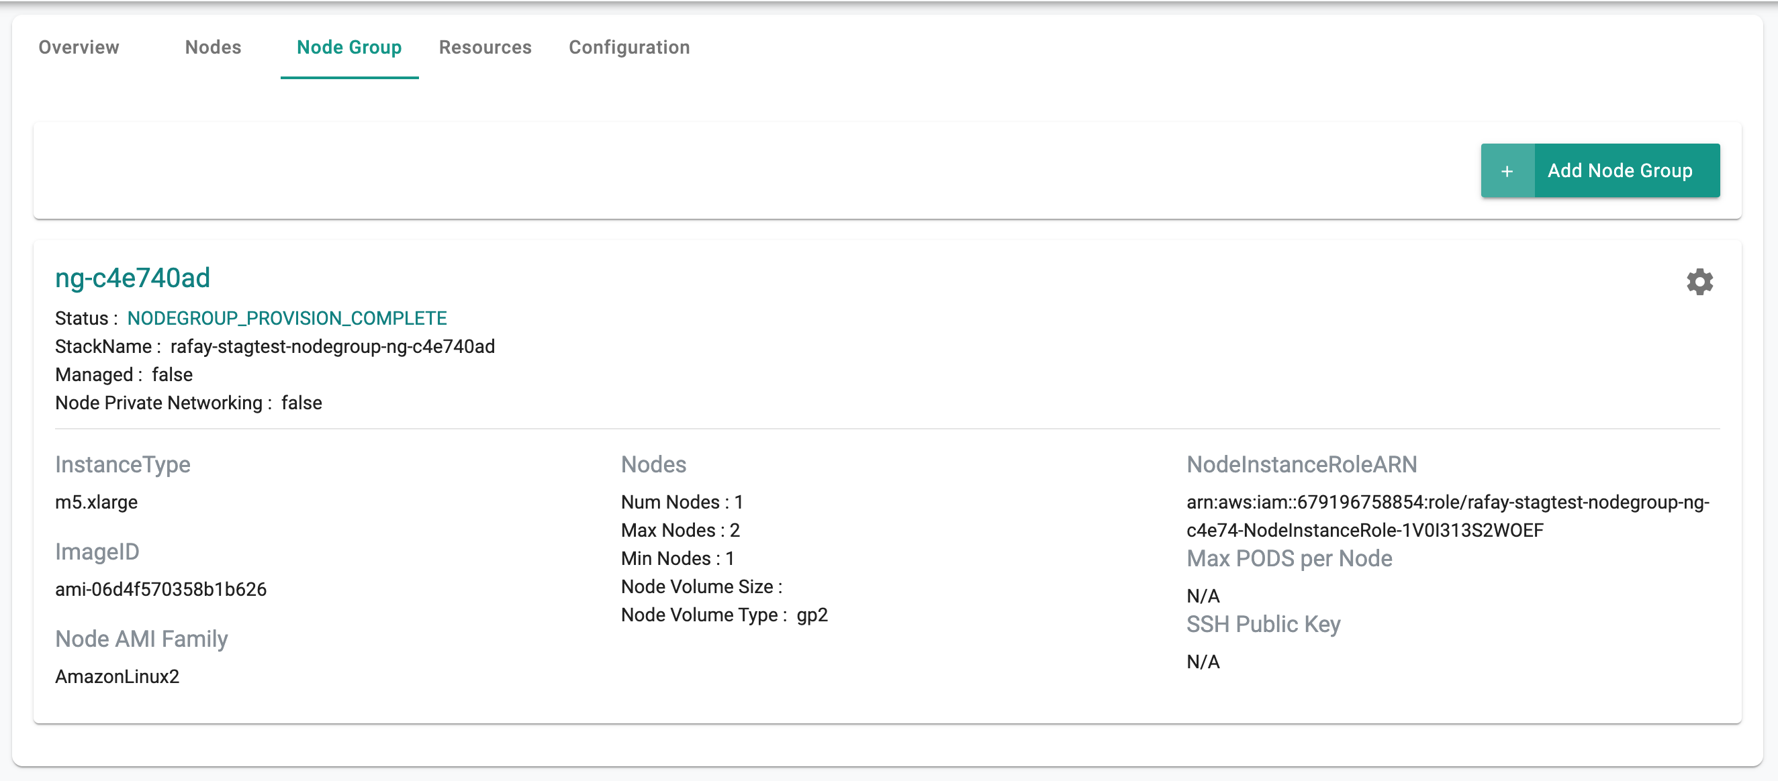The width and height of the screenshot is (1778, 781).
Task: Click the SSH Public Key heading
Action: click(1263, 625)
